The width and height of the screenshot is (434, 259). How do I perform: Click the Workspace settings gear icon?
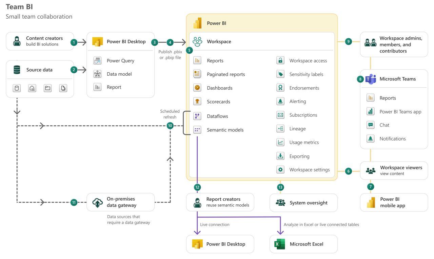pos(280,170)
